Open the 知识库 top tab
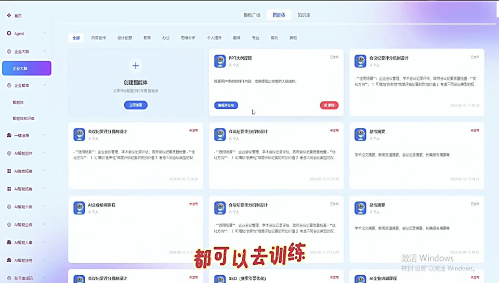The width and height of the screenshot is (499, 283). coord(304,15)
